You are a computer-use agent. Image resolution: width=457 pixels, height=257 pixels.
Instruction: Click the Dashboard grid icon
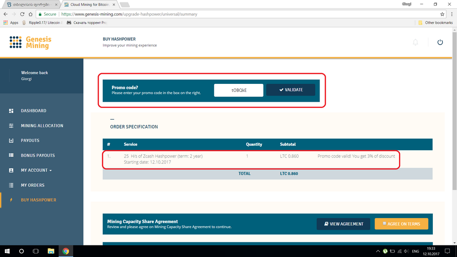click(x=11, y=111)
